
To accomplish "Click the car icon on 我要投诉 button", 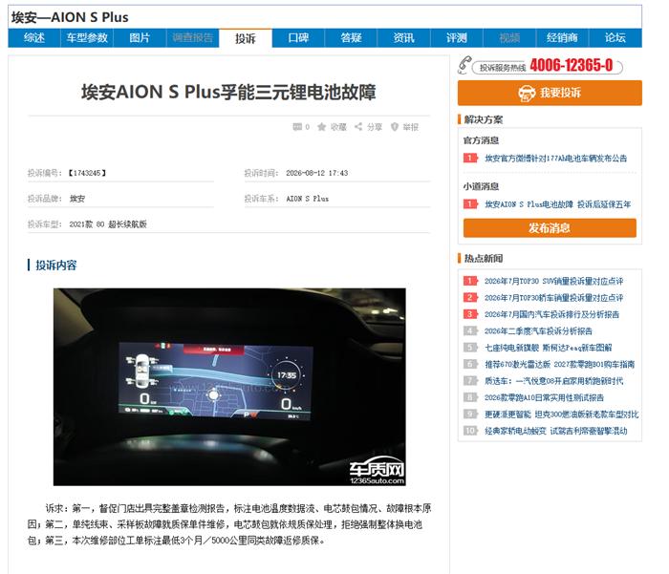I will pos(527,93).
